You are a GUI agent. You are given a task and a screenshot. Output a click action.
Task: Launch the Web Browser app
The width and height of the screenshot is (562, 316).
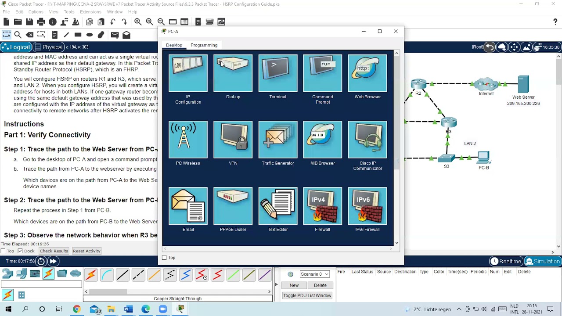[367, 73]
